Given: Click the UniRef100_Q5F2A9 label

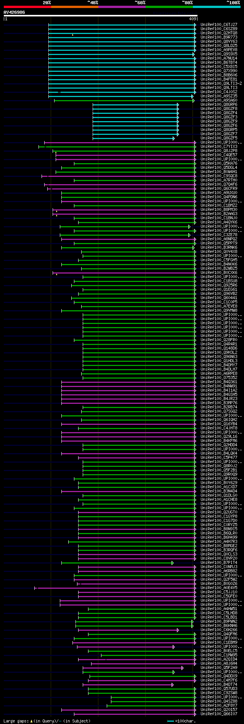Looking at the screenshot, I should [x=219, y=667].
